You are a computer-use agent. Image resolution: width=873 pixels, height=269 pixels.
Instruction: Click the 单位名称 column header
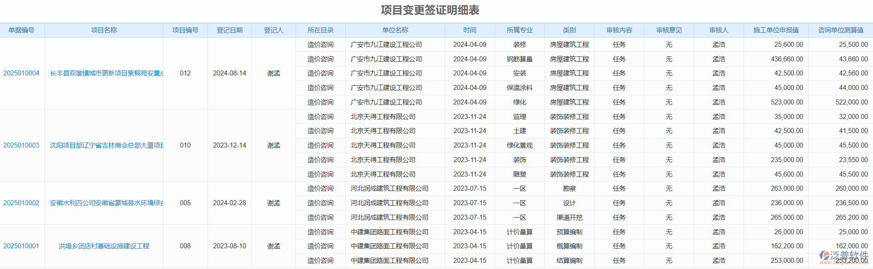395,30
